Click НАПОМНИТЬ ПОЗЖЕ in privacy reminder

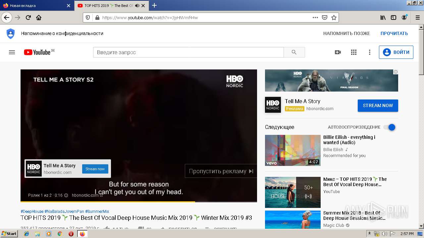coord(346,33)
